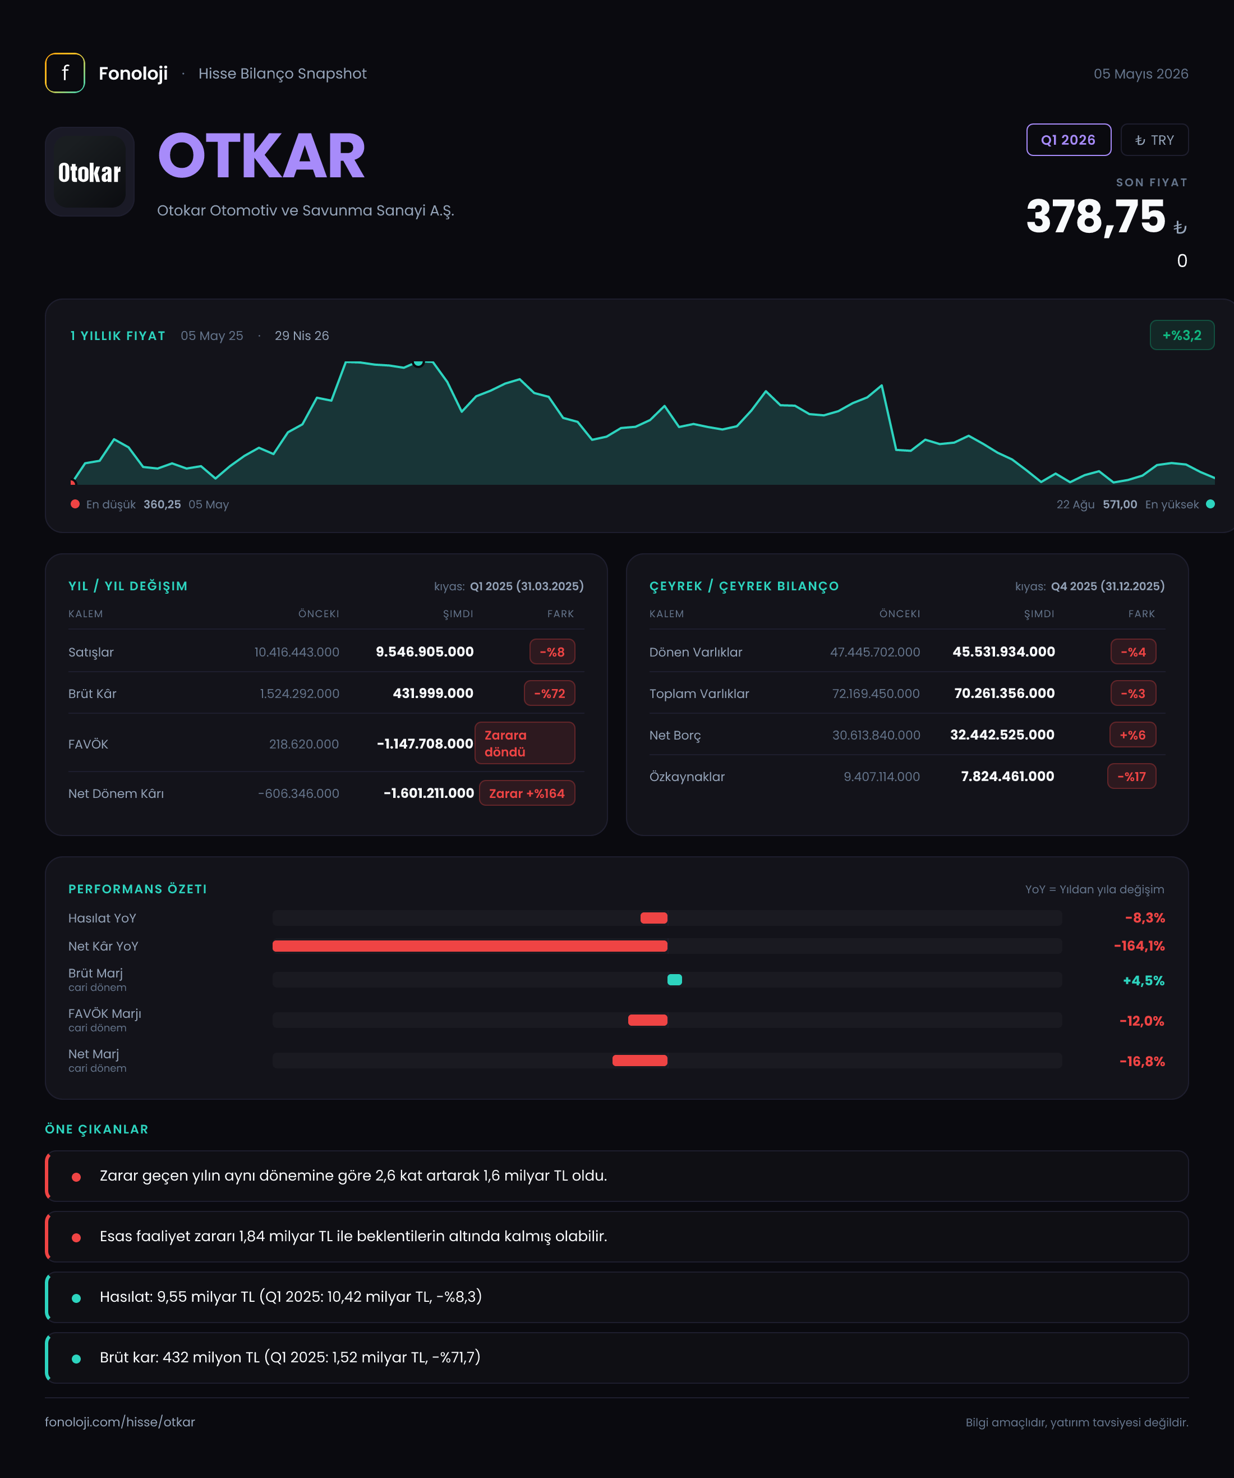Click the lowest price value 360,25

(x=162, y=504)
